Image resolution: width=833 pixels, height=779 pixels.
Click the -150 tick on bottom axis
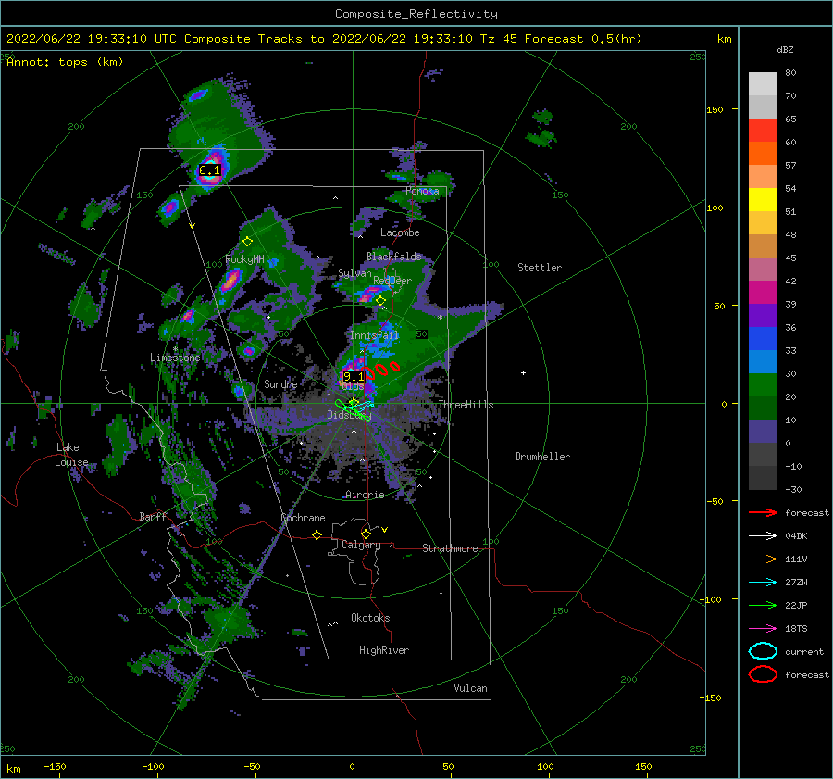(55, 766)
